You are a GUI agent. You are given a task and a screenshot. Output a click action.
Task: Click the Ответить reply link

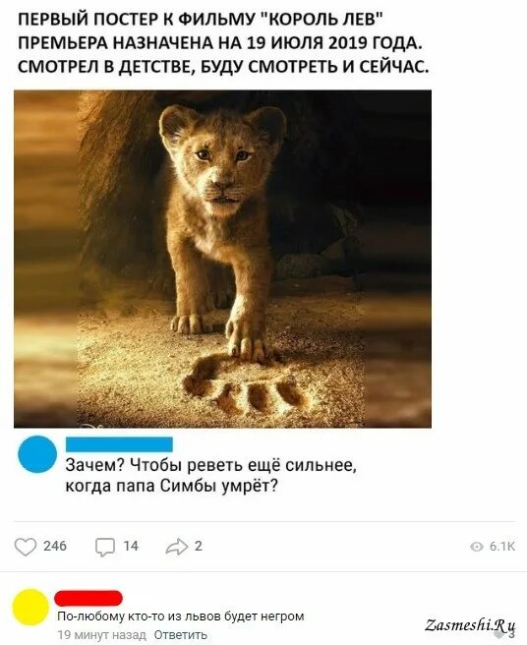coord(180,635)
